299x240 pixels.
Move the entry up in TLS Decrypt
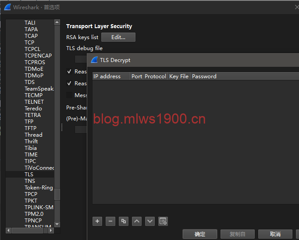click(137, 221)
